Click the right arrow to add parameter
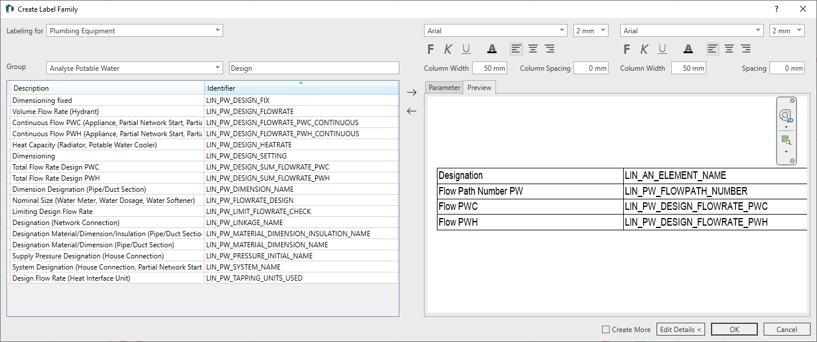817x342 pixels. point(412,92)
